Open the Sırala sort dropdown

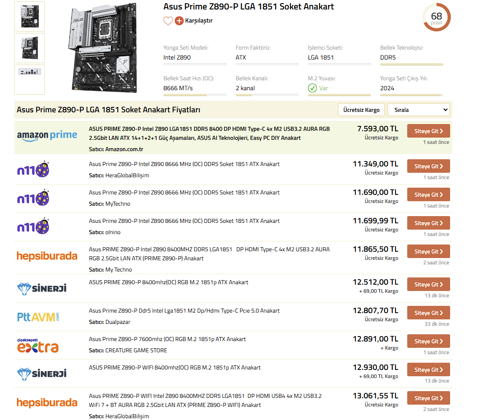(x=419, y=110)
